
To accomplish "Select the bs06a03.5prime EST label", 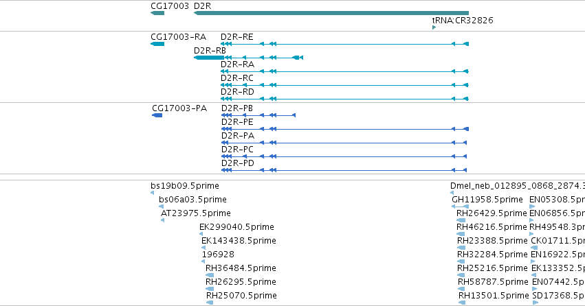I will (x=192, y=200).
